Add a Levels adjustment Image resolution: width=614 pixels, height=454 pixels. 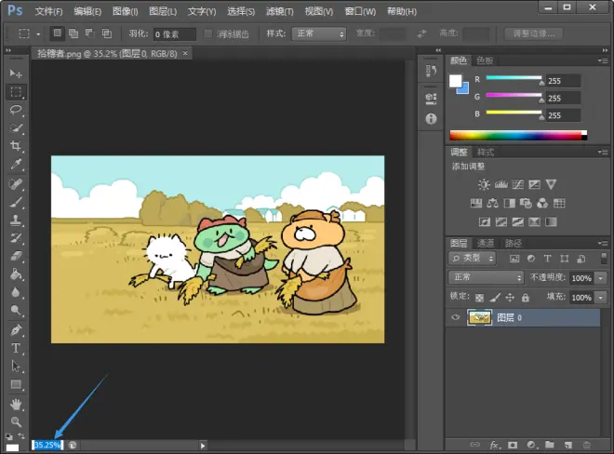tap(501, 184)
